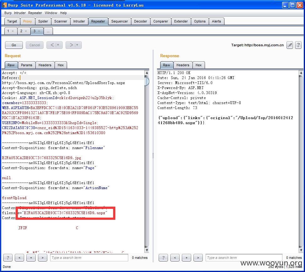Viewport: 305px width, 272px height.
Task: Open the Help menu
Action: click(63, 13)
